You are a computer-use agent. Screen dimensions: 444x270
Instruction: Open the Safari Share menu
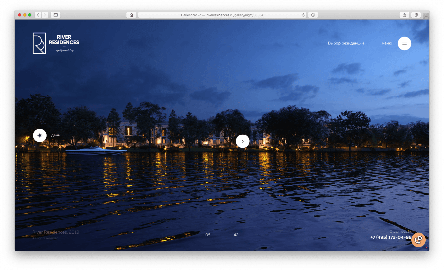[x=404, y=15]
